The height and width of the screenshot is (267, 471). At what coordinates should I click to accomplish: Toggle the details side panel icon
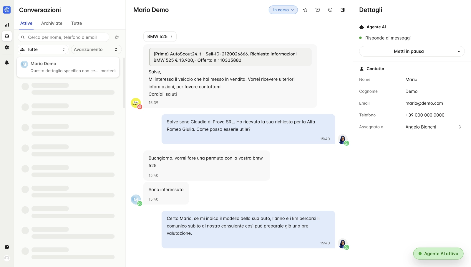343,10
